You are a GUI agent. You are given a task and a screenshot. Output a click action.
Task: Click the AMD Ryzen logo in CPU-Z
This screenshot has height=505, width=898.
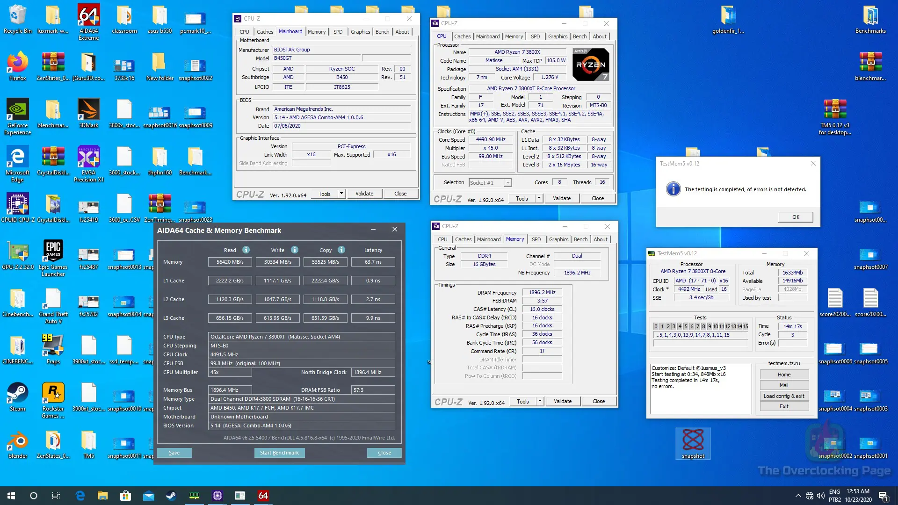pos(591,65)
